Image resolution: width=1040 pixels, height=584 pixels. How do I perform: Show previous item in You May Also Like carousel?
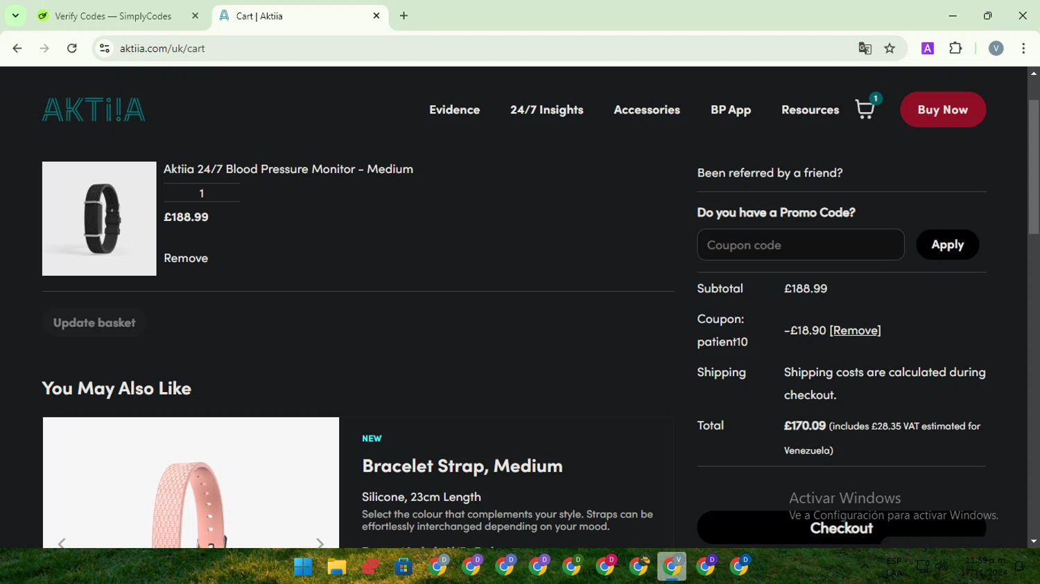[x=62, y=542]
